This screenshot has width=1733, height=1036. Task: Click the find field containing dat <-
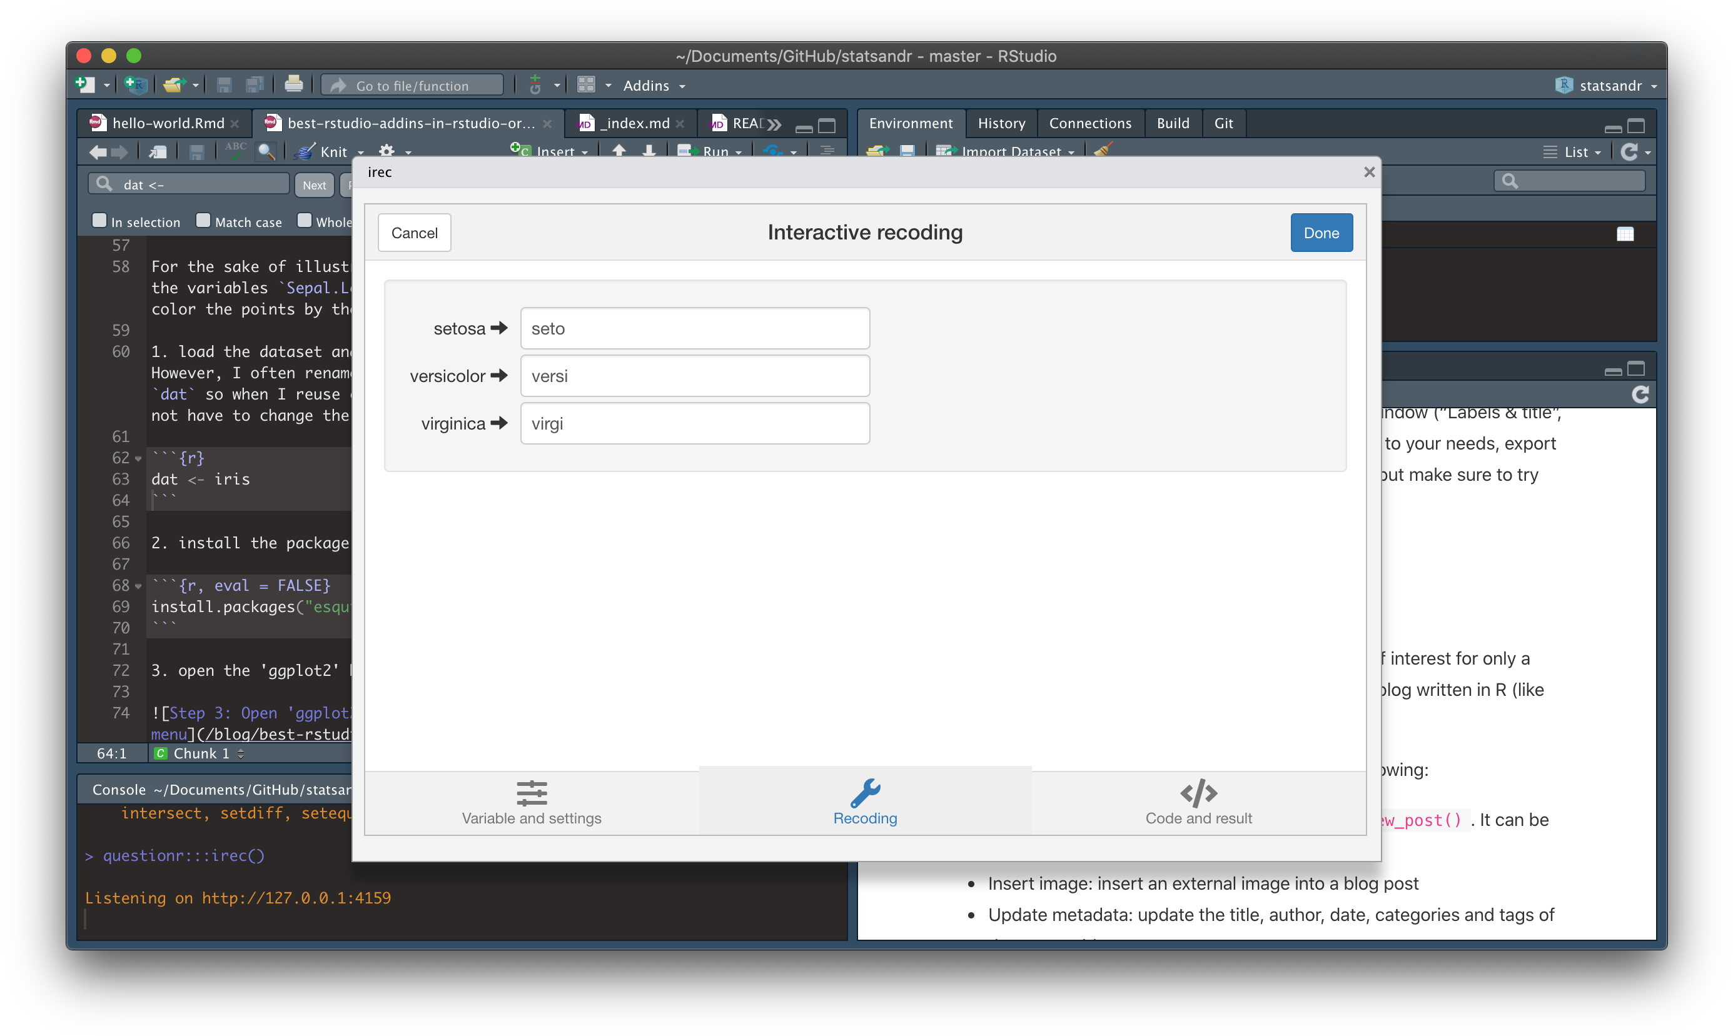tap(188, 184)
